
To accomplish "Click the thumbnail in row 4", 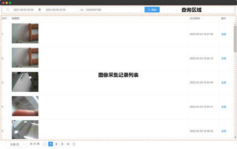I will click(25, 106).
